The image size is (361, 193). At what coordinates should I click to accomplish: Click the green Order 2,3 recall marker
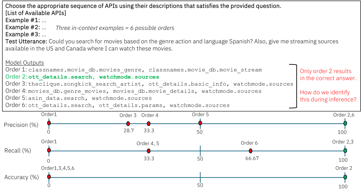345,151
